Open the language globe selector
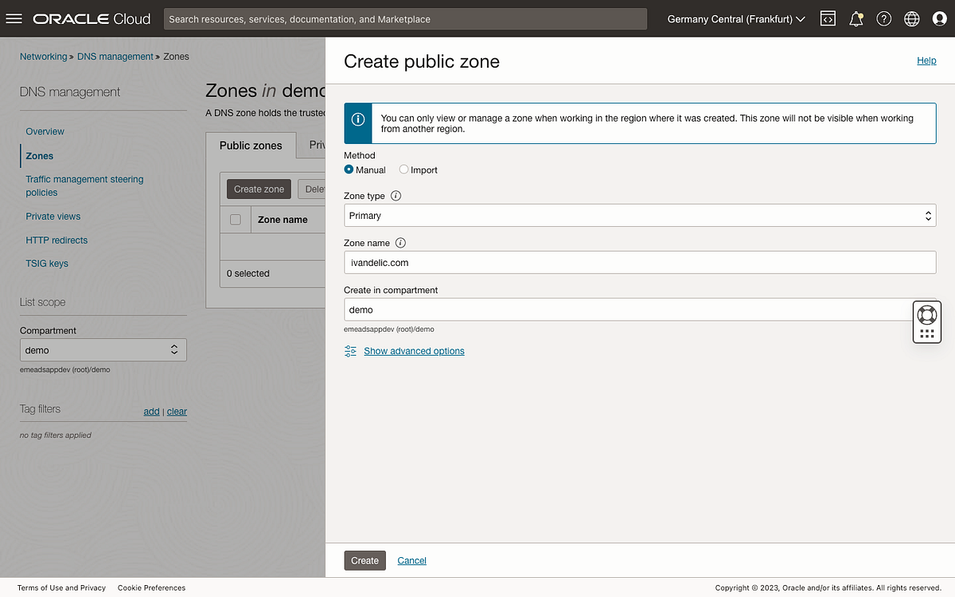955x597 pixels. pyautogui.click(x=911, y=18)
